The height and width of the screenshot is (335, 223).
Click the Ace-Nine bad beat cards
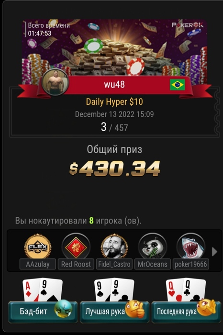(x=43, y=290)
